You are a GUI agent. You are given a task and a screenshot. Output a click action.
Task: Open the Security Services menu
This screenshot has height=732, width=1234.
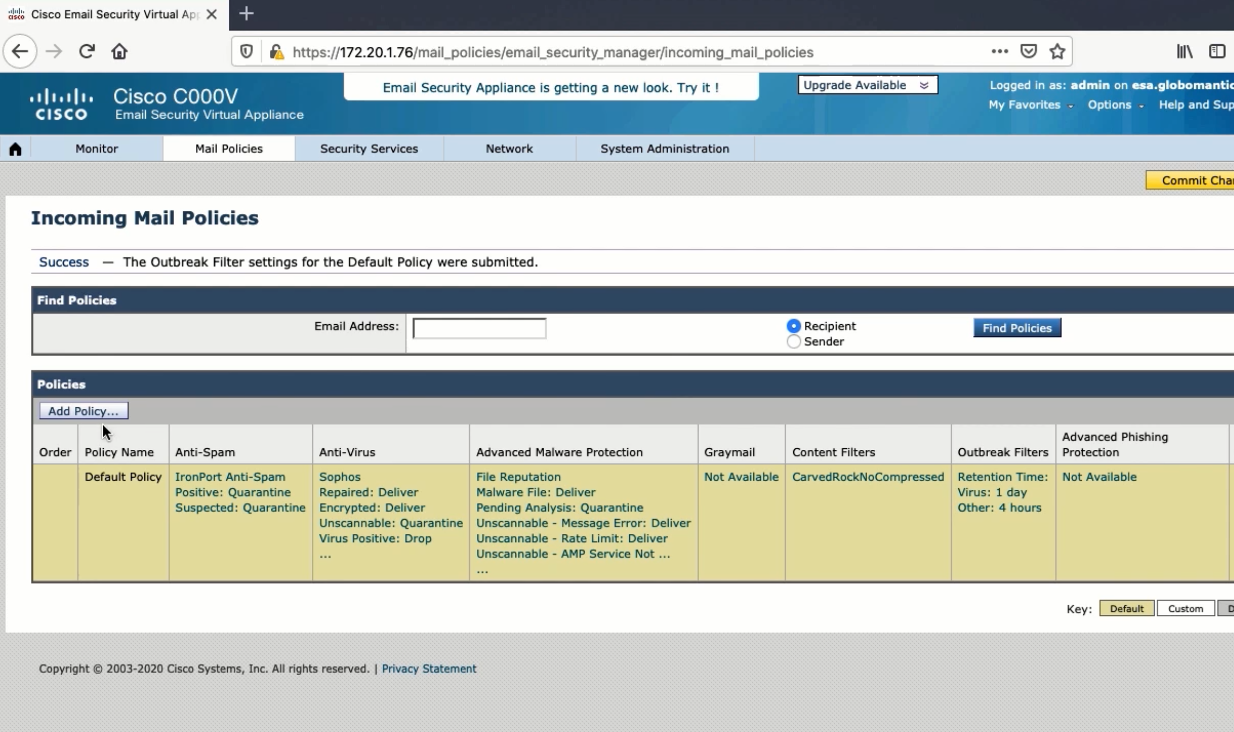point(369,149)
